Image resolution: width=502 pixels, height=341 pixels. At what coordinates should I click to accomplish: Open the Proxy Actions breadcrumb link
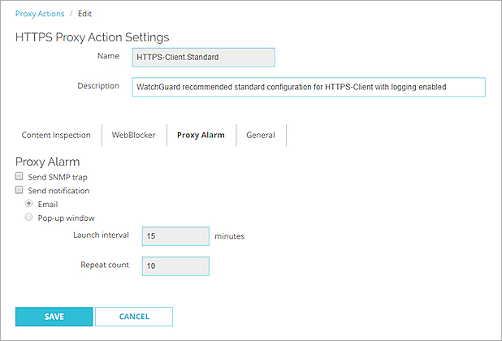tap(40, 14)
